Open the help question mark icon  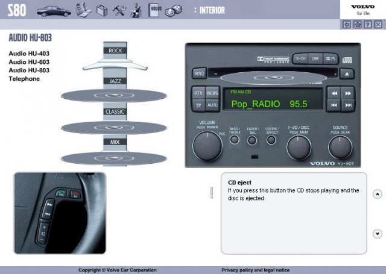pyautogui.click(x=368, y=25)
